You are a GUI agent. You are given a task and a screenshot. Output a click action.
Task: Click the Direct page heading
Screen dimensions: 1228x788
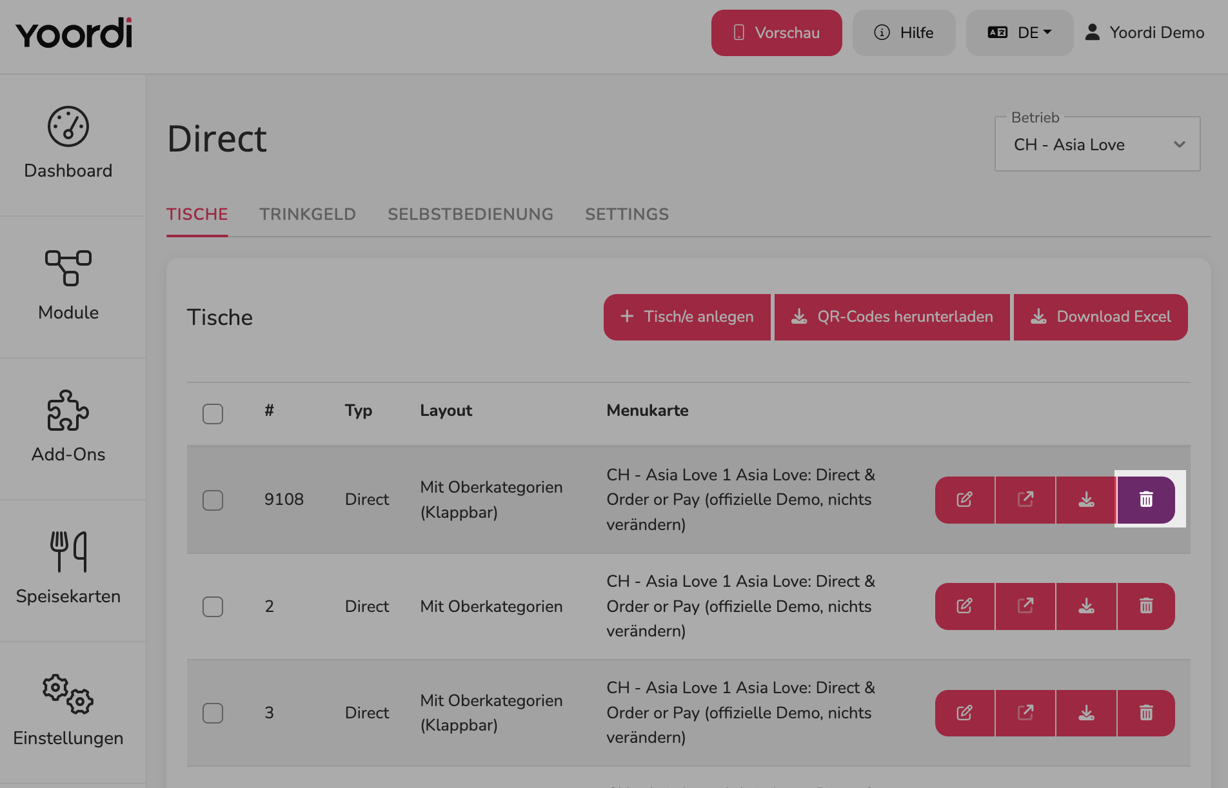point(217,139)
